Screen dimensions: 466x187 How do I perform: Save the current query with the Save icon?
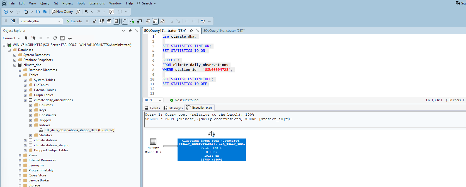coord(38,12)
